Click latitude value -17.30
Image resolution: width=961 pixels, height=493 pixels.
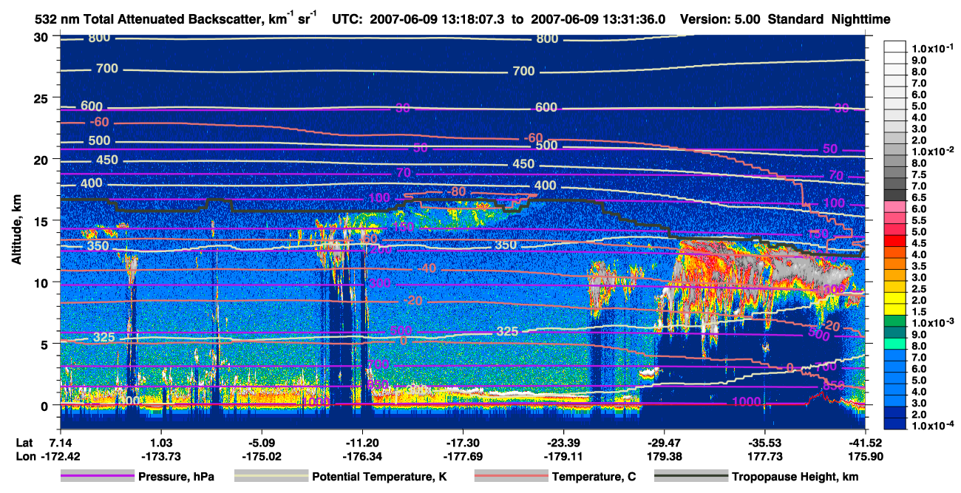tap(462, 442)
